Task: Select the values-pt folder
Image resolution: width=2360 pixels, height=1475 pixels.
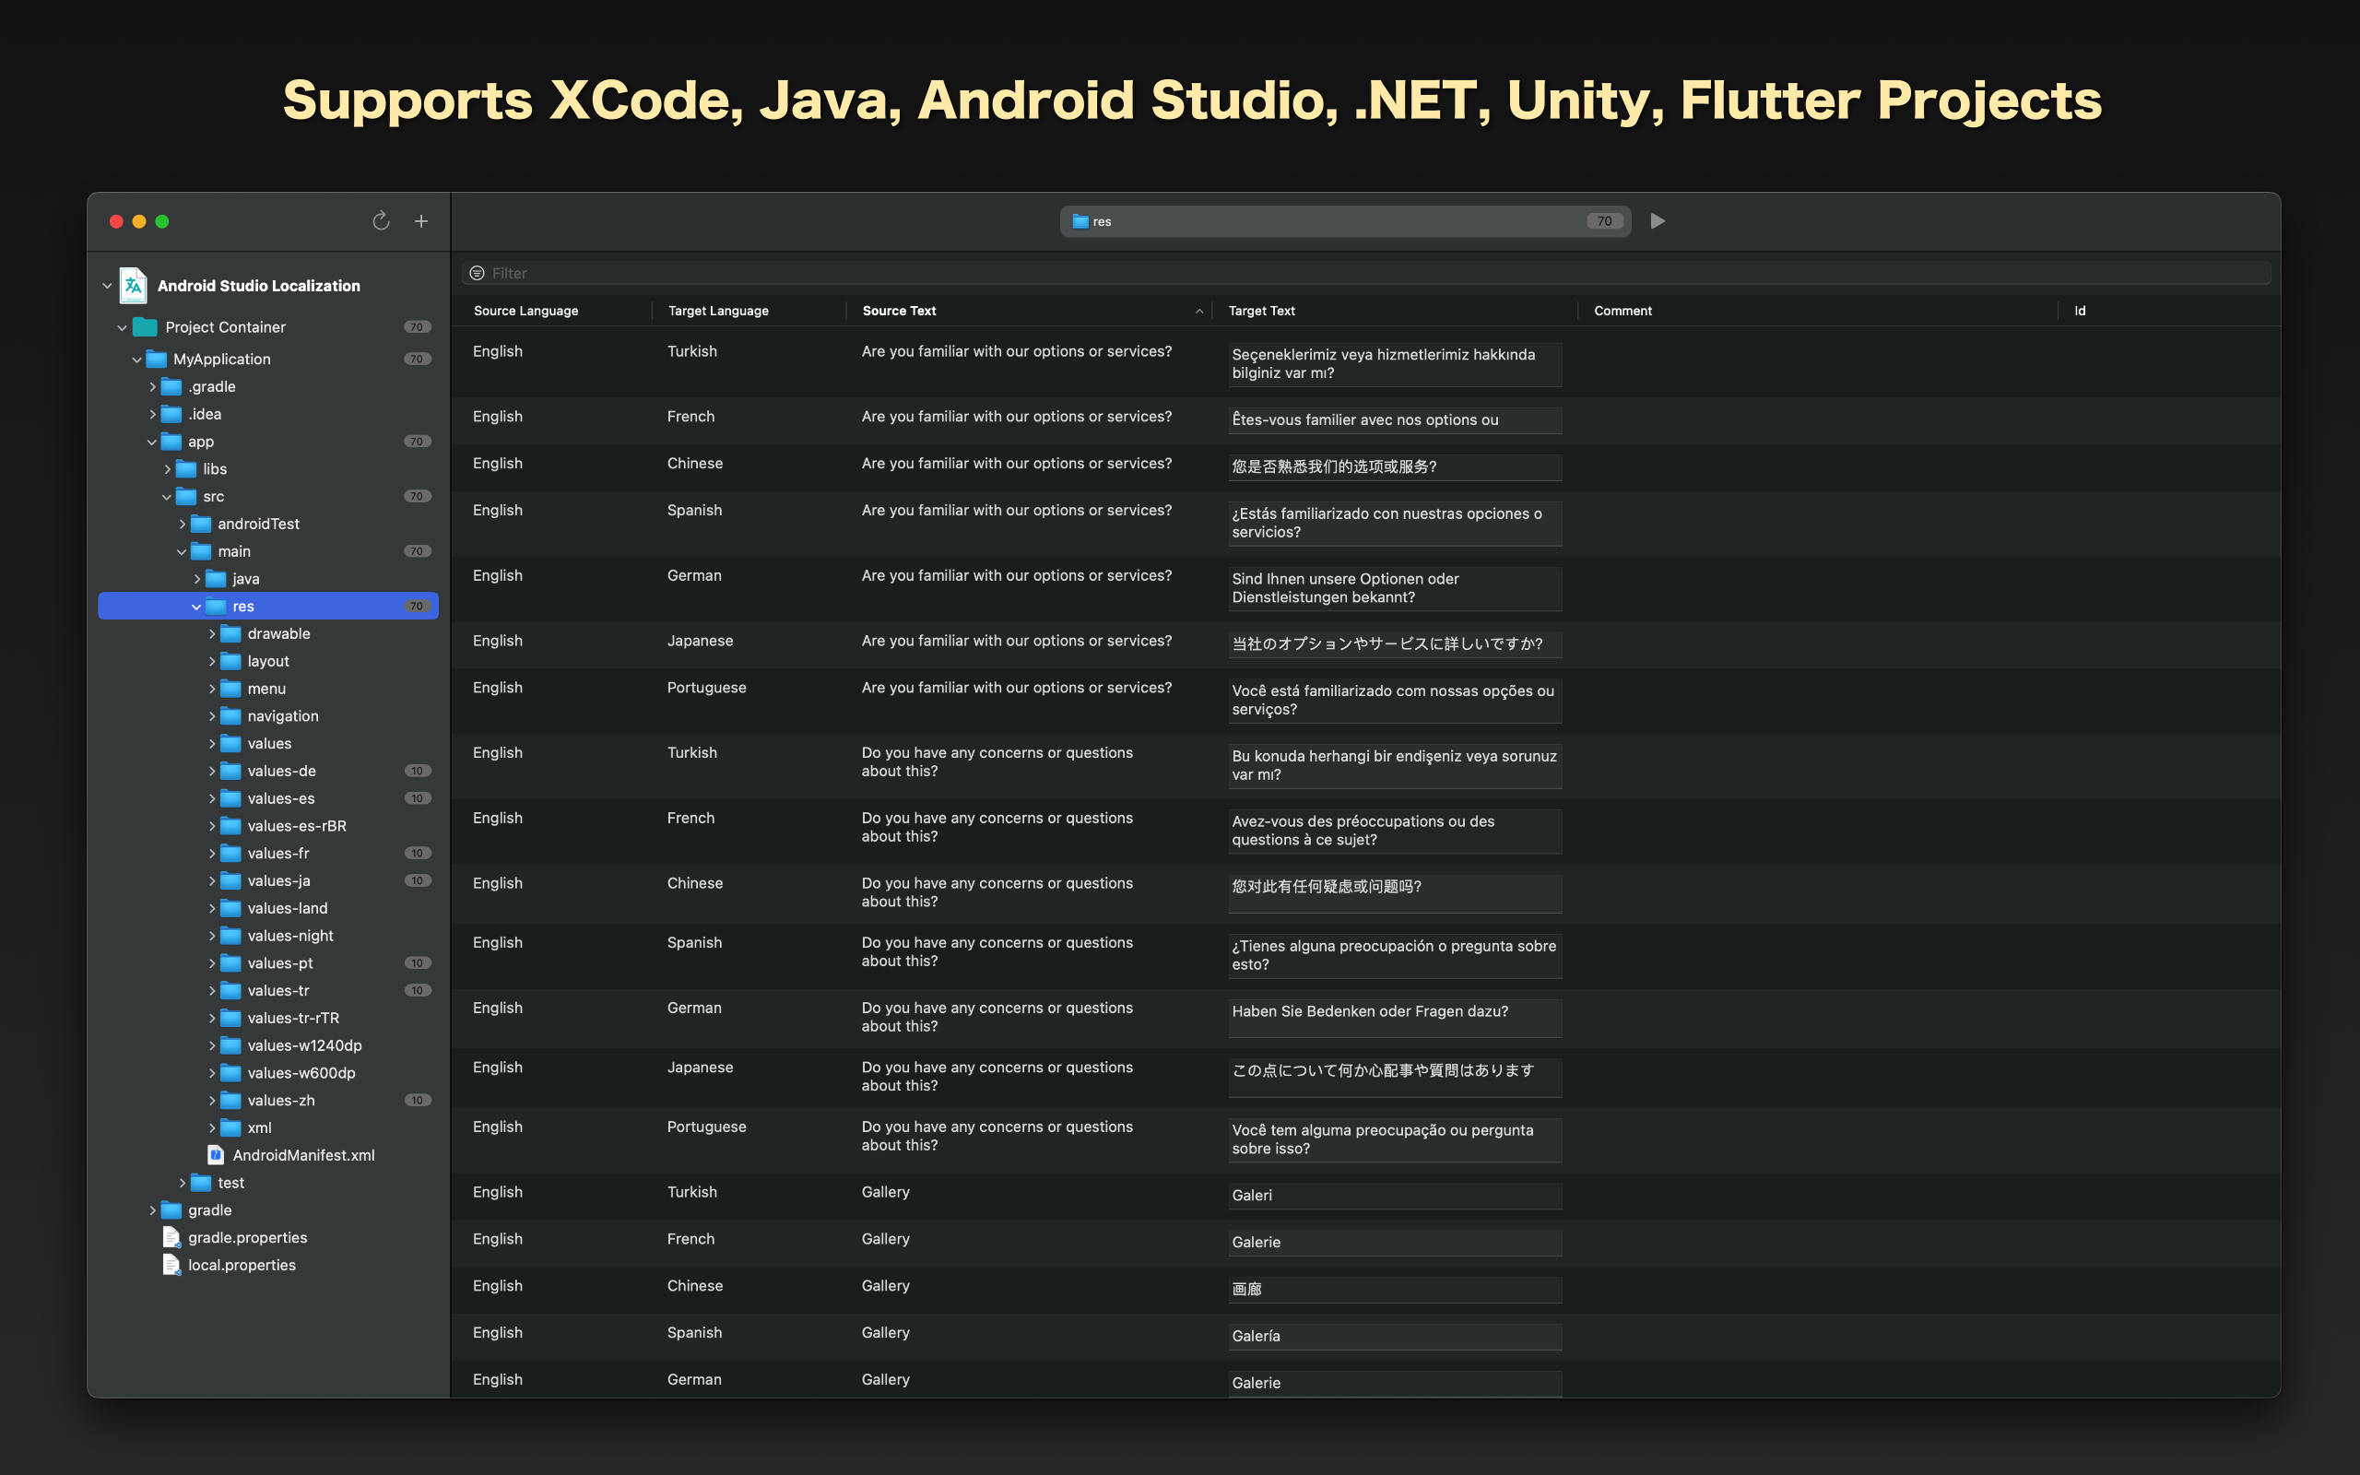Action: point(268,962)
